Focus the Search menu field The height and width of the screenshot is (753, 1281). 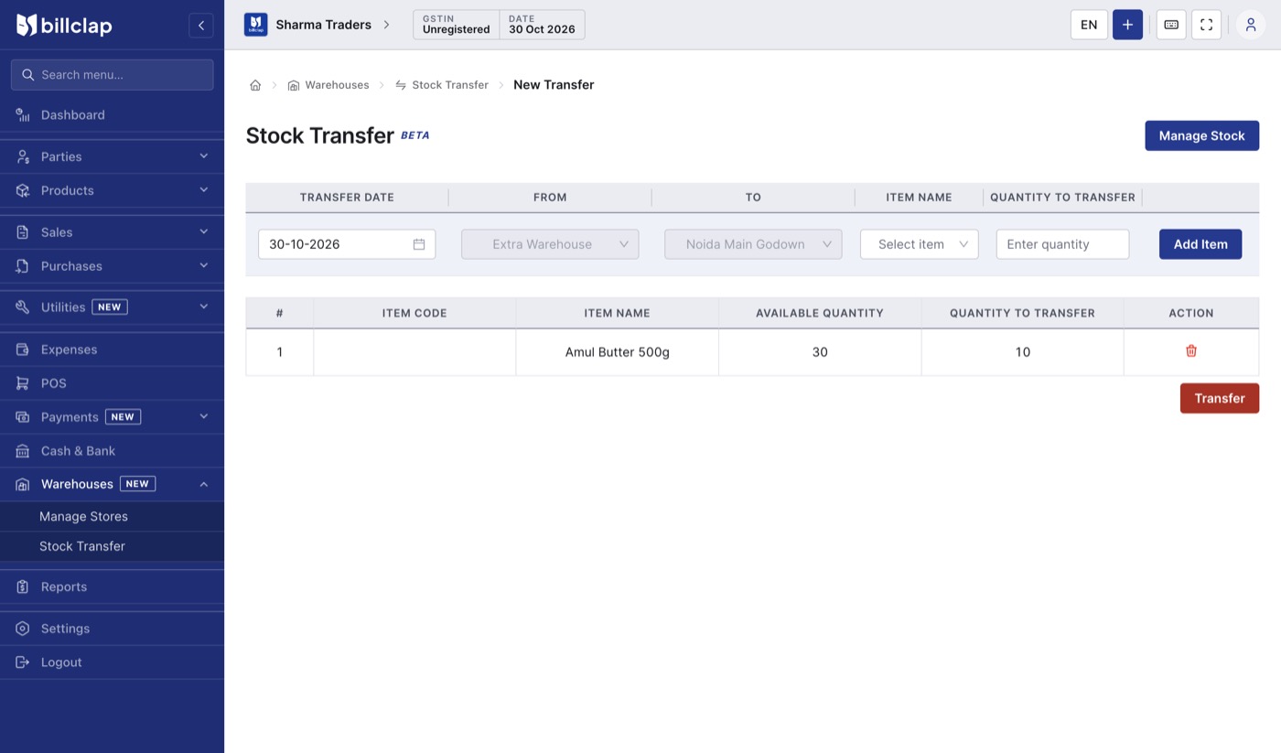(x=112, y=74)
